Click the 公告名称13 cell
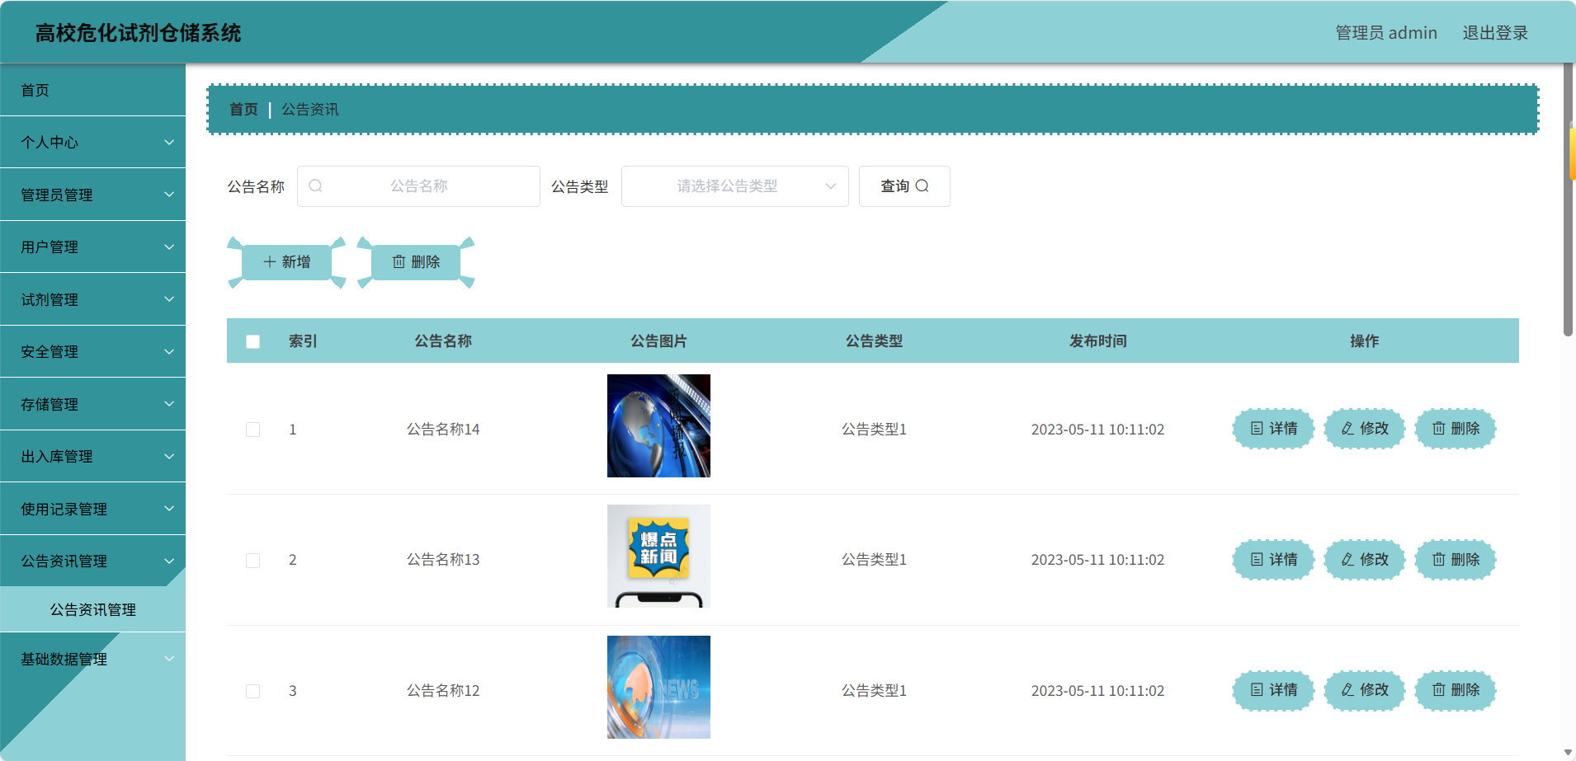 [443, 560]
